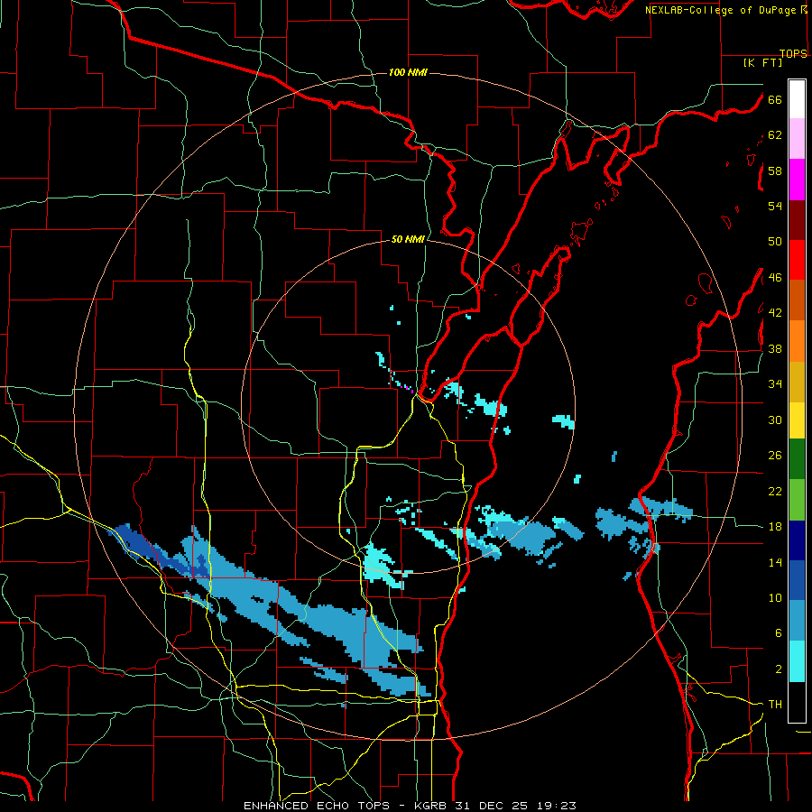The height and width of the screenshot is (812, 812).
Task: Click the dark green legend swatch
Action: [x=797, y=459]
